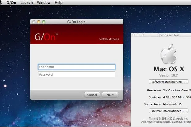Click the Mac OS X heading
Viewport: 191px width, 127px height.
coord(169,69)
